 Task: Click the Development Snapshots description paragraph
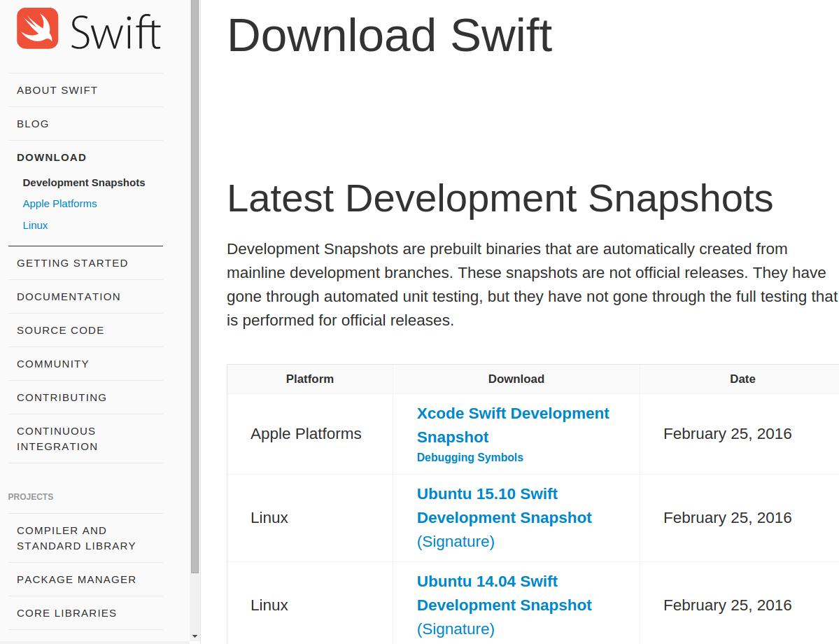[x=533, y=285]
